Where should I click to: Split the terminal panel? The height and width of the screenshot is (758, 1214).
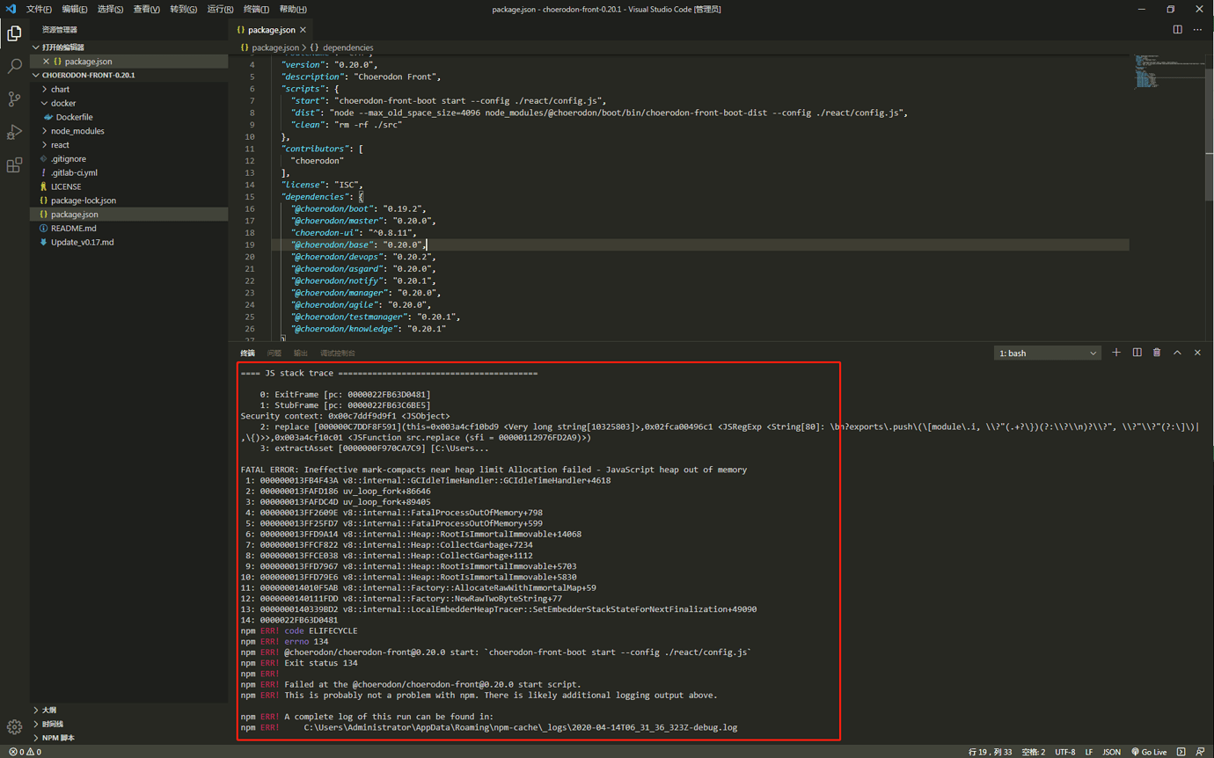point(1137,353)
